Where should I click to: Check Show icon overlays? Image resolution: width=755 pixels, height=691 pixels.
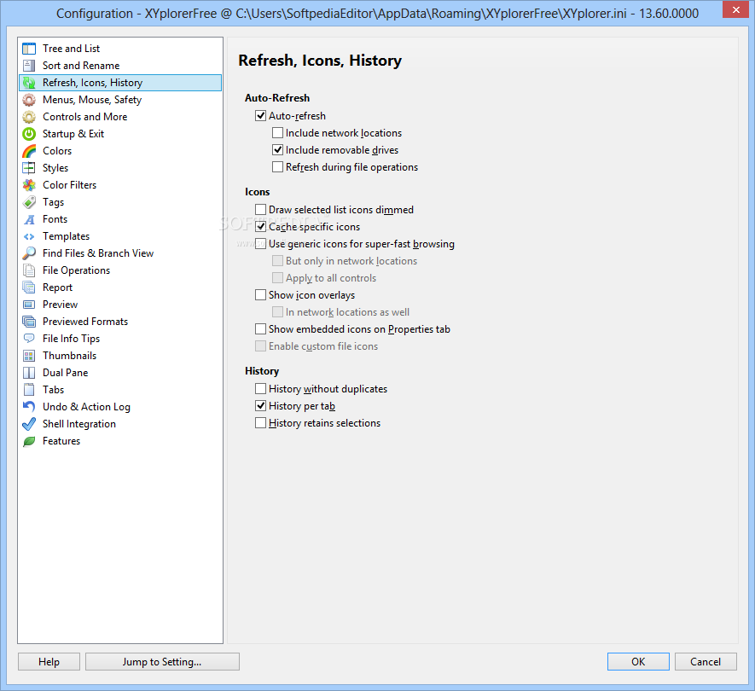coord(260,294)
